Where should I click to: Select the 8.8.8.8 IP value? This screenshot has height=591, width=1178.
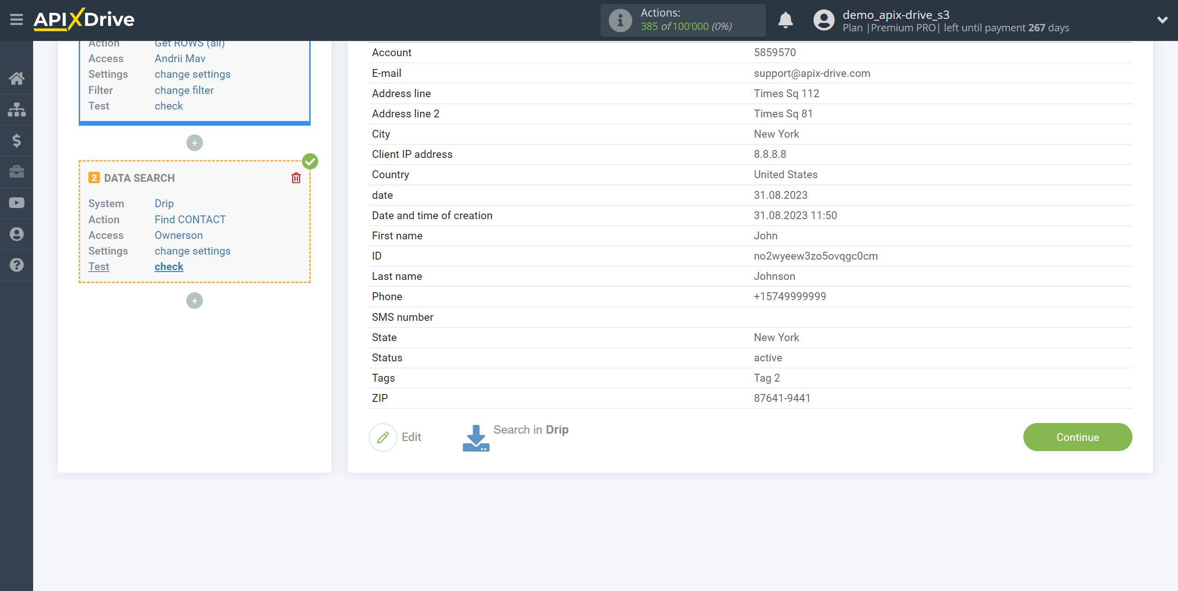click(770, 154)
